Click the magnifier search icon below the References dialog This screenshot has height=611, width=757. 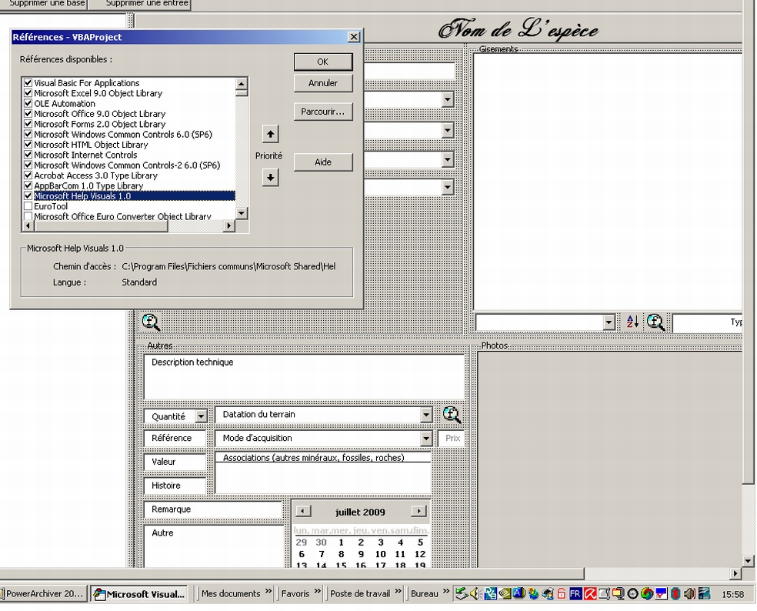click(151, 322)
